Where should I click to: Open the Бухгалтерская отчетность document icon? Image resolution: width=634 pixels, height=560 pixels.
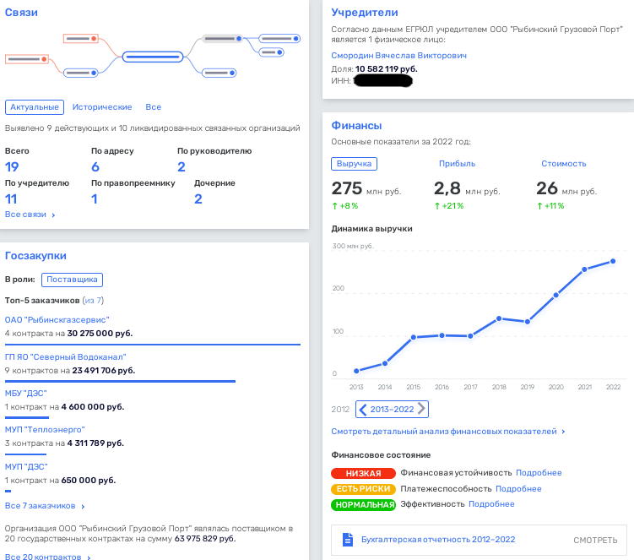tap(347, 540)
